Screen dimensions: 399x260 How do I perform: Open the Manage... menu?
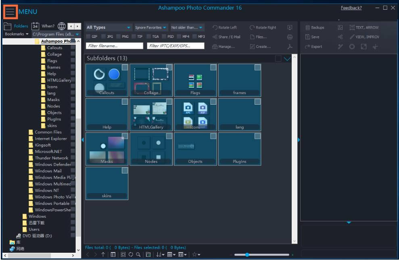(x=224, y=47)
